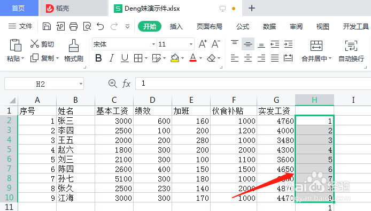The width and height of the screenshot is (371, 211).
Task: Expand quick access toolbar customize arrow
Action: point(128,27)
